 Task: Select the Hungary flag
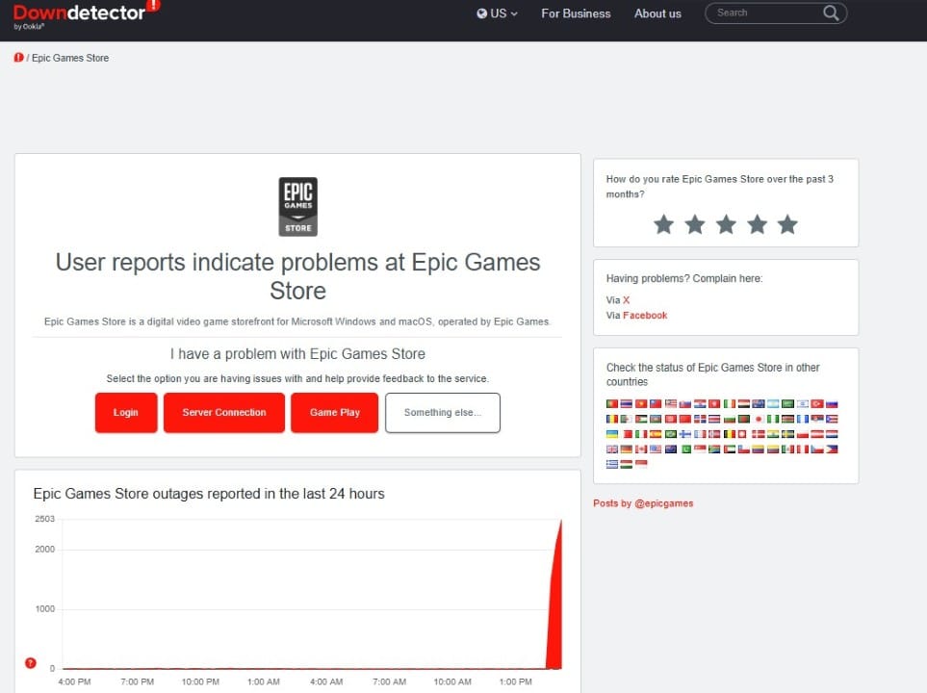click(x=627, y=464)
